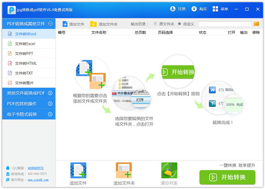Click the 添加文件 toolbar label
Screen dimensions: 265x189
tap(76, 24)
